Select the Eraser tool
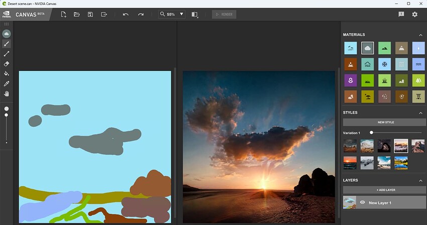 [7, 63]
